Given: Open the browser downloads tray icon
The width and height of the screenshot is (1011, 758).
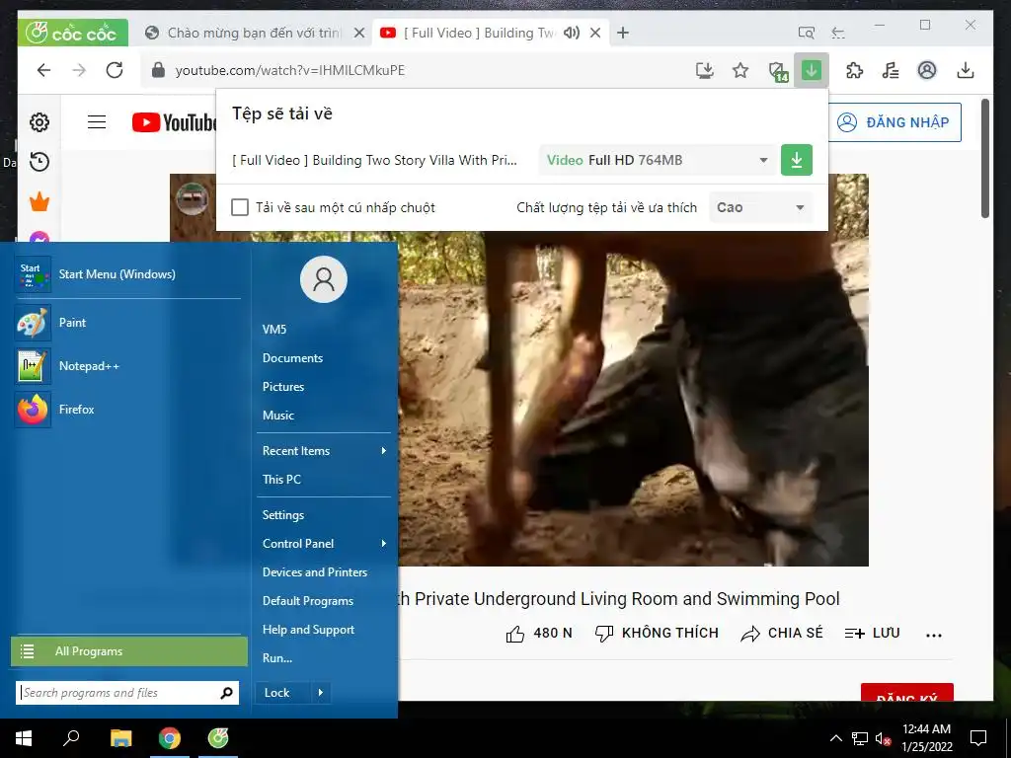Looking at the screenshot, I should tap(966, 70).
